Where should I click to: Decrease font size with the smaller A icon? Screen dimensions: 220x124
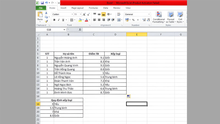(x=88, y=14)
